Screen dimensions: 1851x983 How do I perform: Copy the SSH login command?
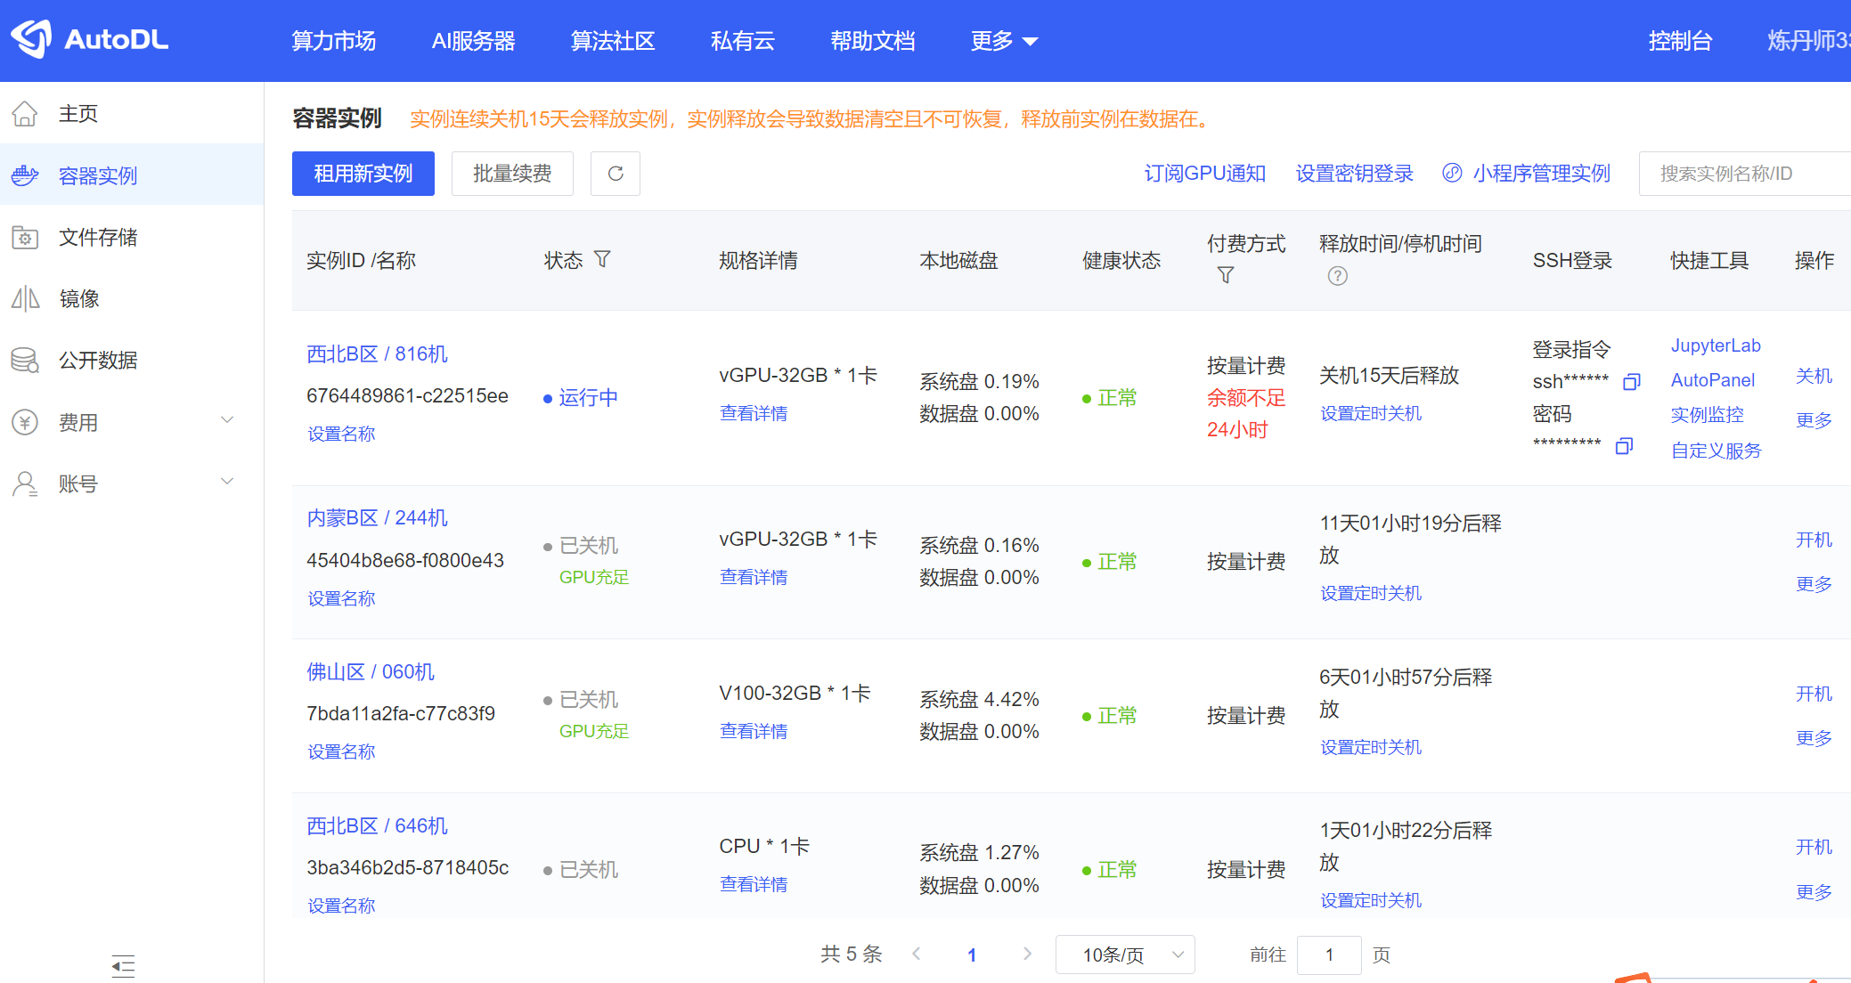coord(1631,381)
